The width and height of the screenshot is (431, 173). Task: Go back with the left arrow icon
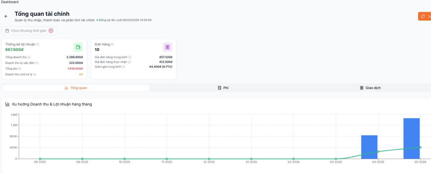point(6,17)
